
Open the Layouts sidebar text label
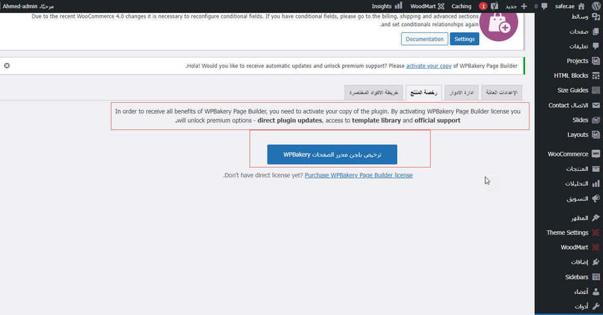[x=577, y=134]
